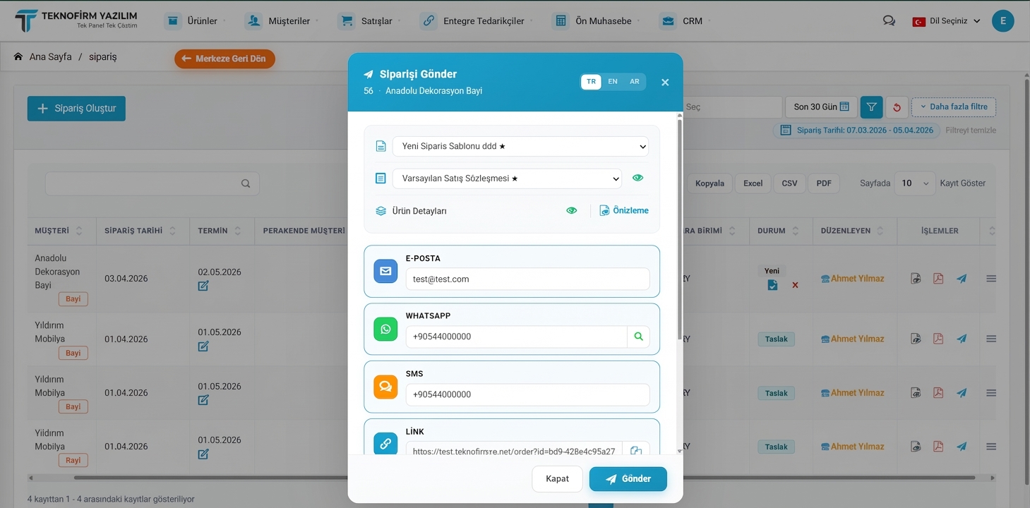Screen dimensions: 1030x508
Task: Click the red PDF icon in first row
Action: coord(938,279)
